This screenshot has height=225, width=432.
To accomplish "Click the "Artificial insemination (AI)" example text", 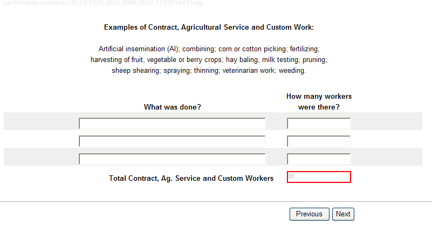I will point(139,49).
